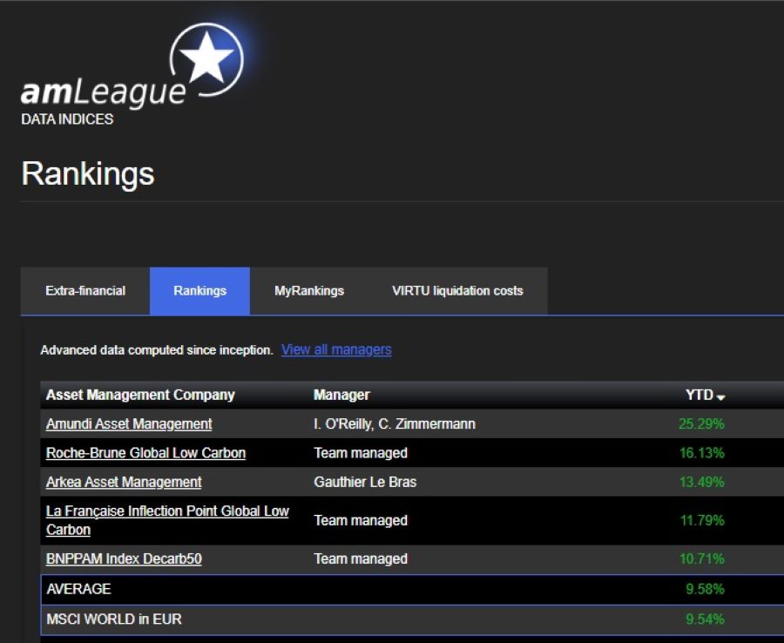The image size is (784, 643).
Task: Click the 11.79% YTD value
Action: [702, 520]
